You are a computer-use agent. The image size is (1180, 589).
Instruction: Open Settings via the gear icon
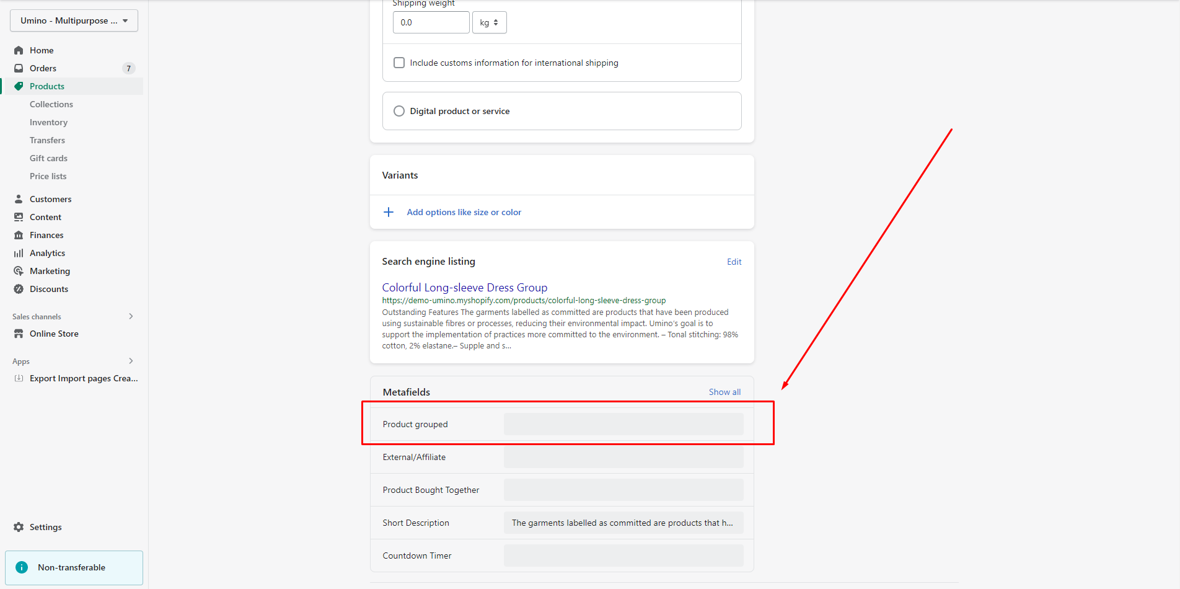point(19,527)
